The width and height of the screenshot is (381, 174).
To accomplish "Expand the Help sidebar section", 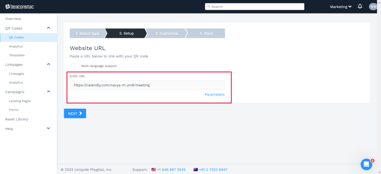I will pyautogui.click(x=48, y=129).
